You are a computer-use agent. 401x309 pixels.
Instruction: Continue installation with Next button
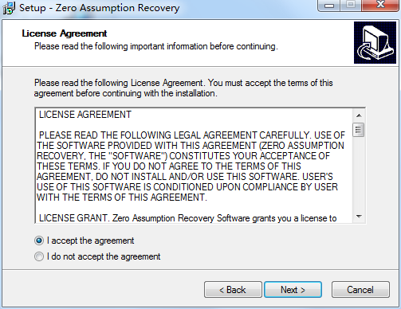click(293, 290)
